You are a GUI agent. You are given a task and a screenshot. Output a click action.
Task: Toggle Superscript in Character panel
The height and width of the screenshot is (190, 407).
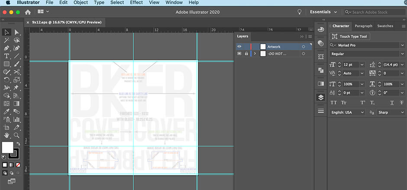pos(363,102)
